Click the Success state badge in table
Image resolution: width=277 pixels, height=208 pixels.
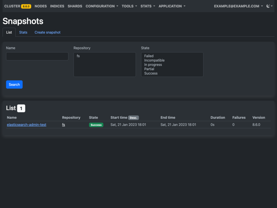tap(96, 125)
